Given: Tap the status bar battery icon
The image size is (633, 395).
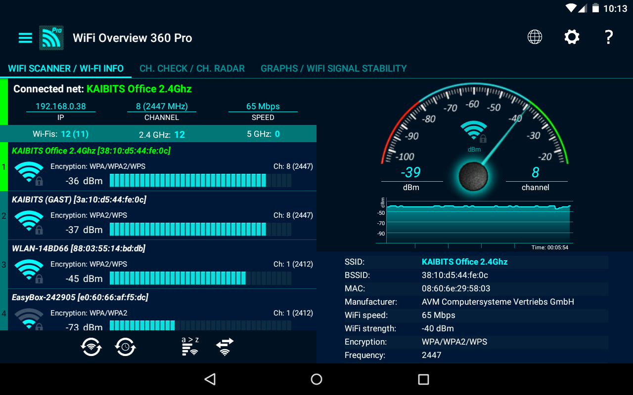Looking at the screenshot, I should point(595,8).
